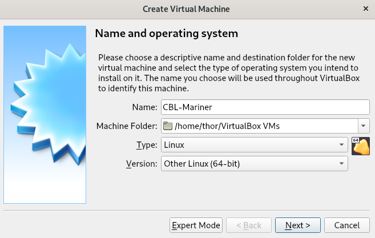Image resolution: width=375 pixels, height=238 pixels.
Task: Click the Type label
Action: (x=147, y=145)
